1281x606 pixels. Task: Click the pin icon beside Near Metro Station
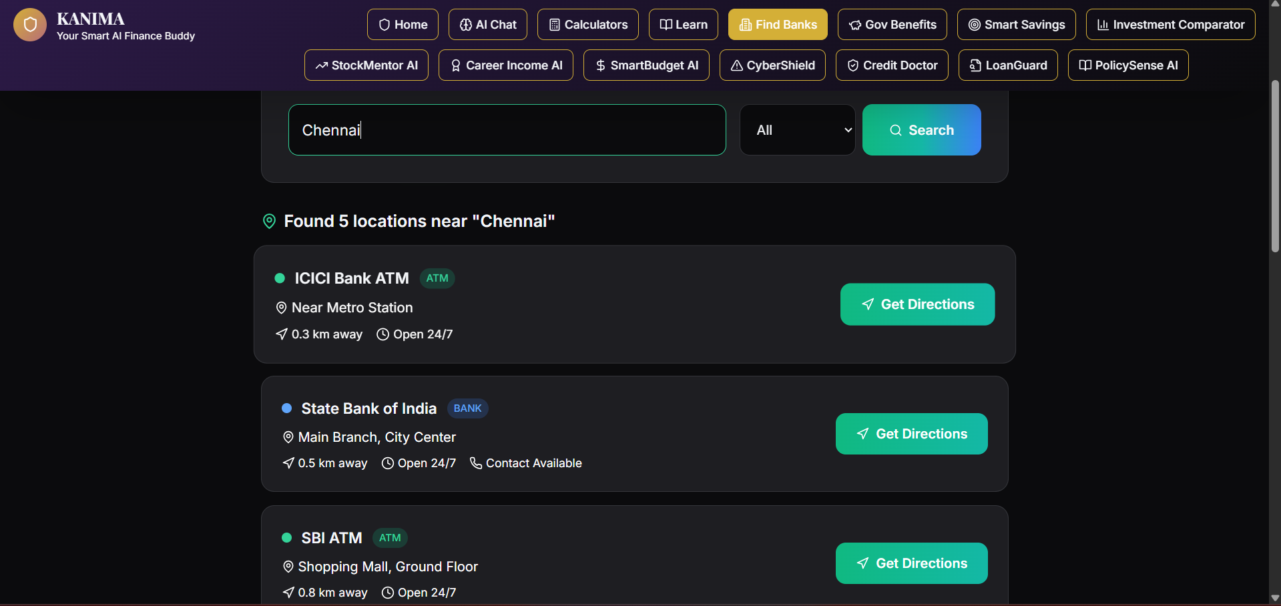click(x=281, y=308)
